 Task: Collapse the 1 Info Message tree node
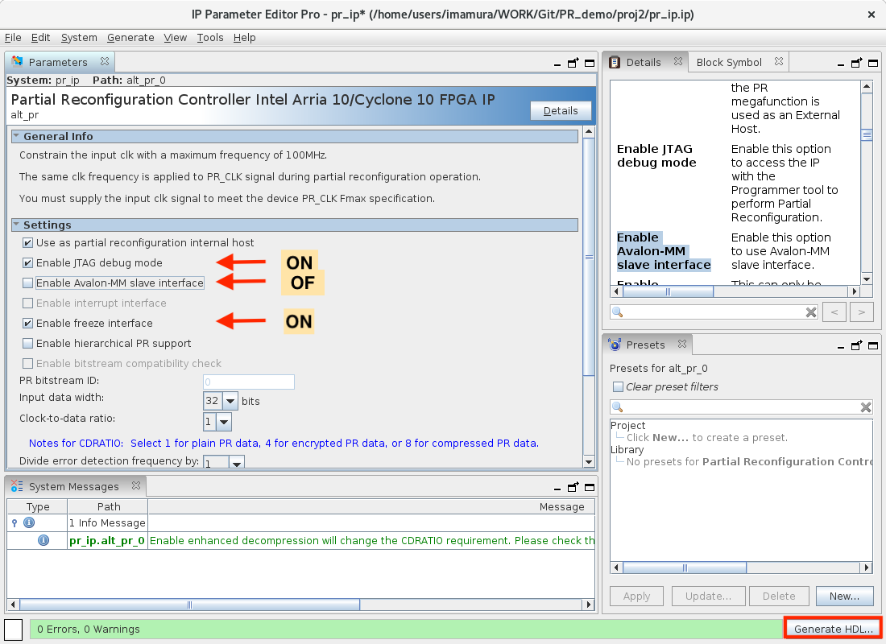(14, 522)
